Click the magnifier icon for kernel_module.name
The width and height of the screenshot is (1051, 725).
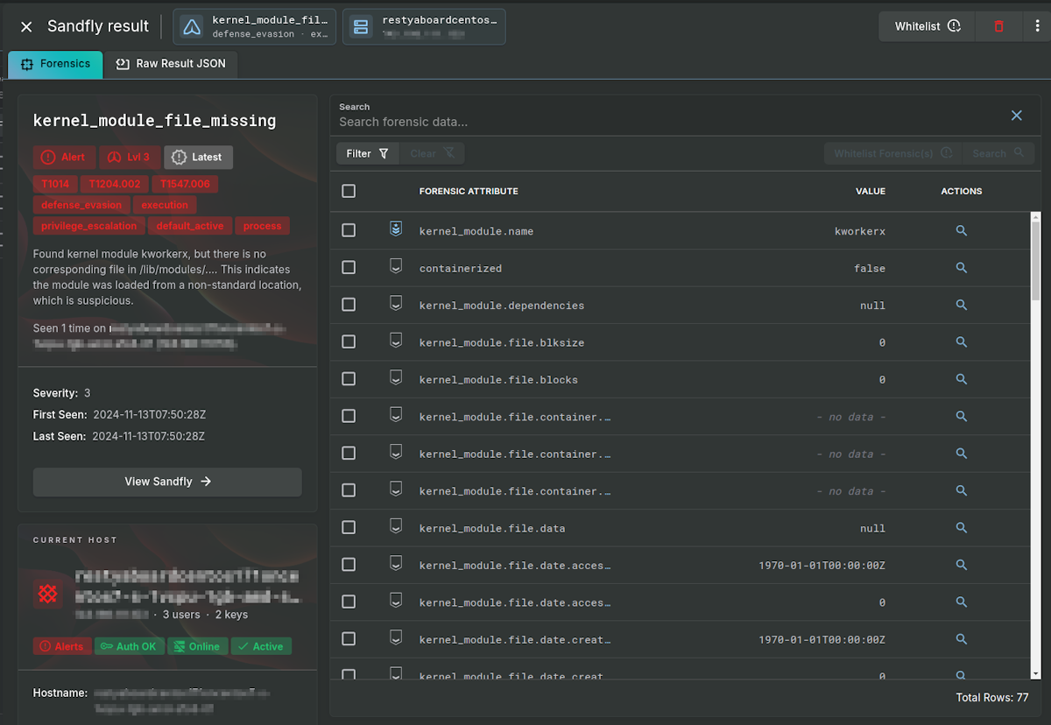coord(961,230)
